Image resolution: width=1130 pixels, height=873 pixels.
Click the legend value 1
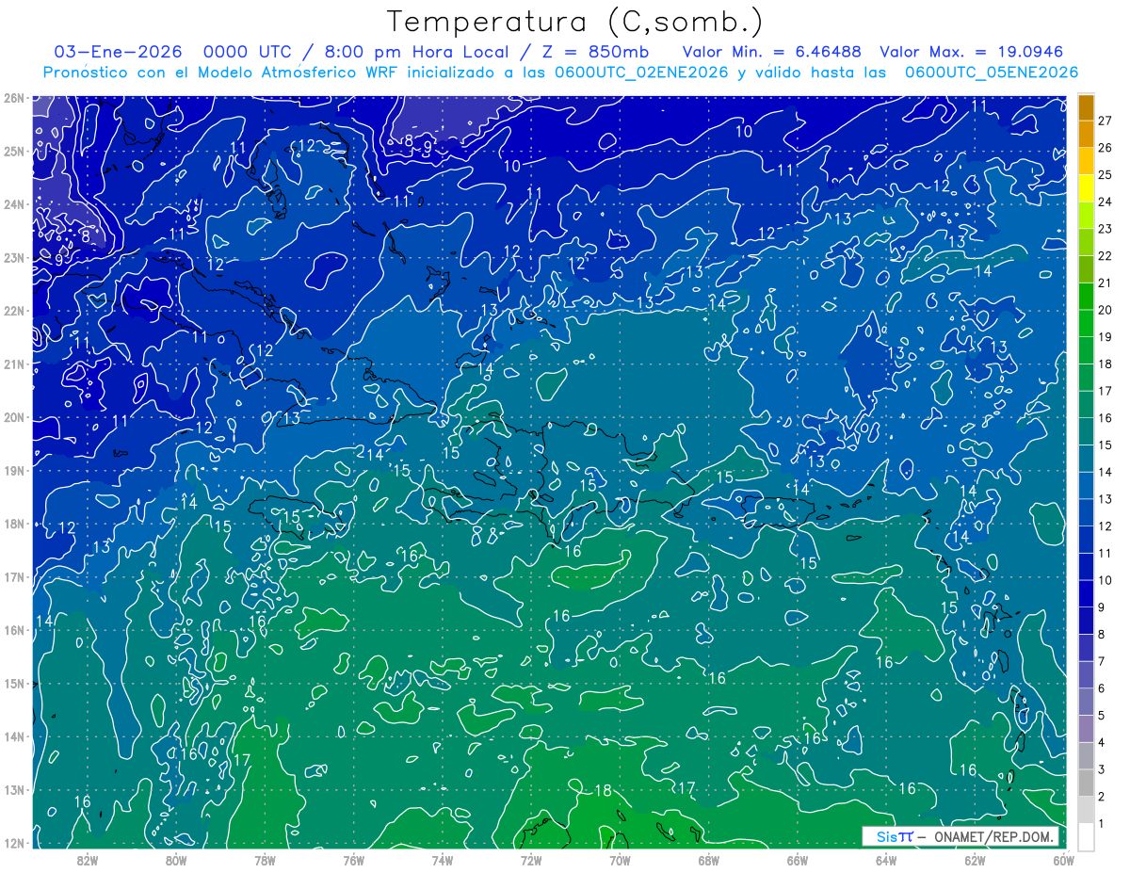1101,824
